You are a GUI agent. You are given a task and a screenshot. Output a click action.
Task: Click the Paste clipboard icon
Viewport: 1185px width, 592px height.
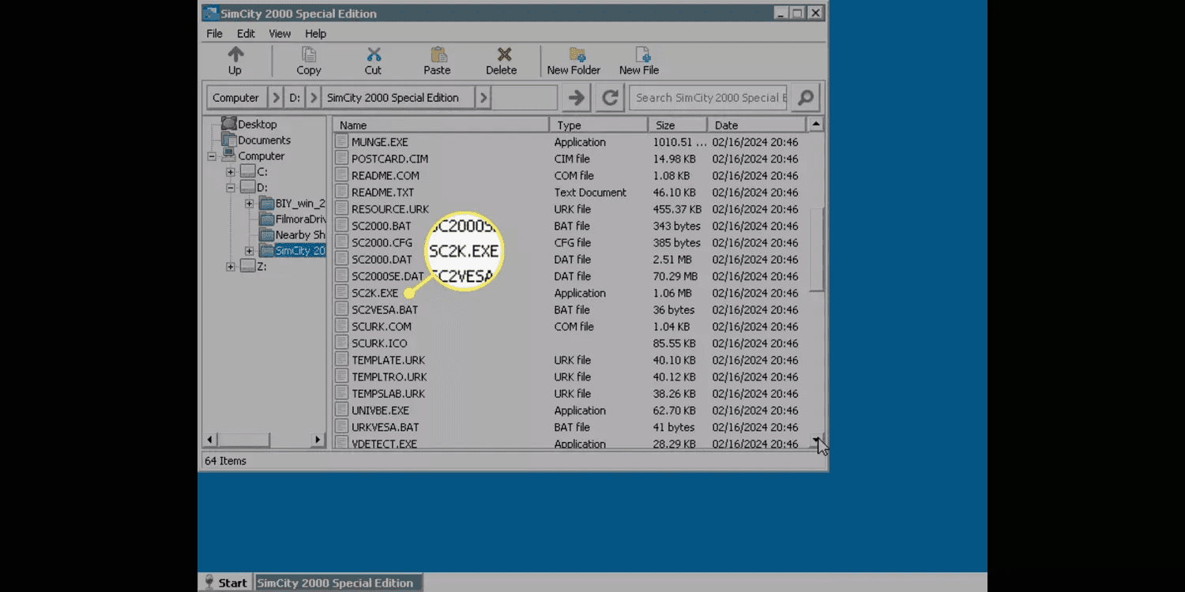click(x=436, y=59)
